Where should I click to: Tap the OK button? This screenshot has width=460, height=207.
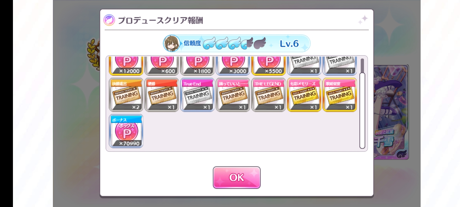[237, 177]
